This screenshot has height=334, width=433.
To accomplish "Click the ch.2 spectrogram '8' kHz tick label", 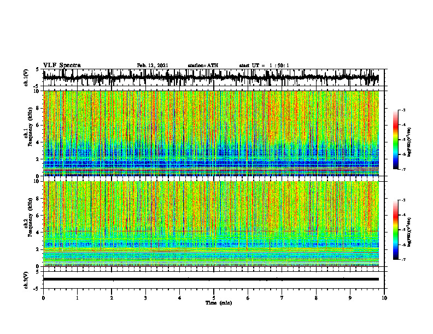I will click(x=38, y=199).
